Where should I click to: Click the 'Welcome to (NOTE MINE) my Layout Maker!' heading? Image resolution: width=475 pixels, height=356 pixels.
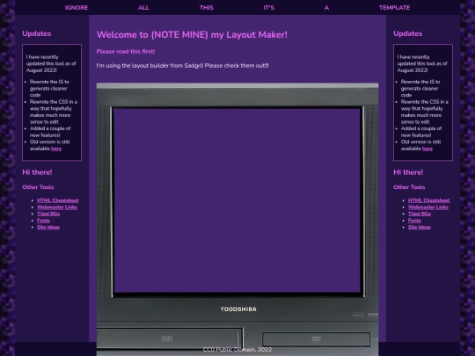coord(192,34)
